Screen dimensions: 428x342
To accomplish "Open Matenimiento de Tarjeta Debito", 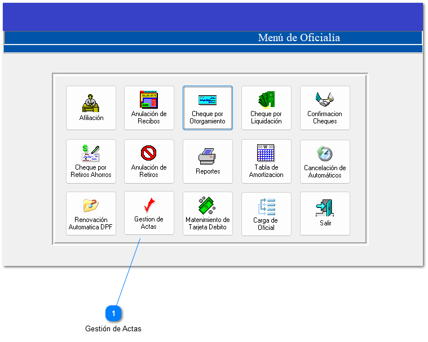I will click(208, 214).
